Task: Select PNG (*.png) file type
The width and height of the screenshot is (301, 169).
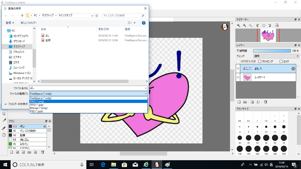Action: [89, 101]
